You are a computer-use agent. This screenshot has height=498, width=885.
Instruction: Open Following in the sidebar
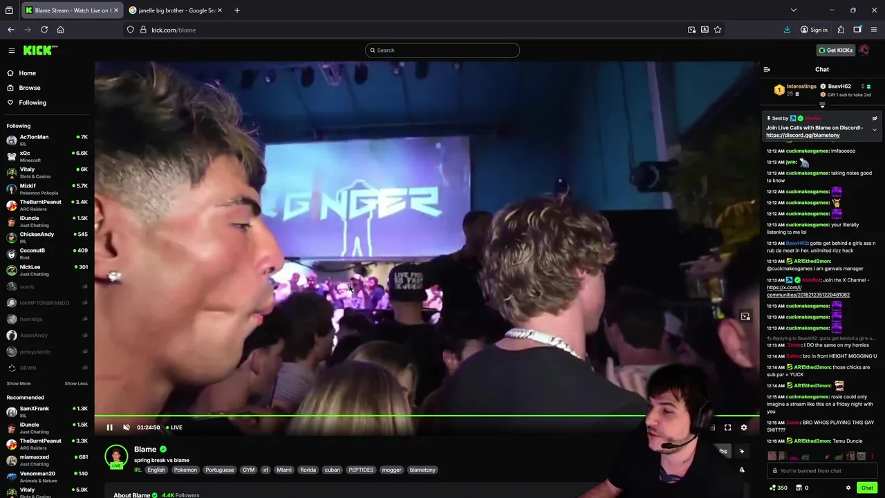tap(26, 102)
